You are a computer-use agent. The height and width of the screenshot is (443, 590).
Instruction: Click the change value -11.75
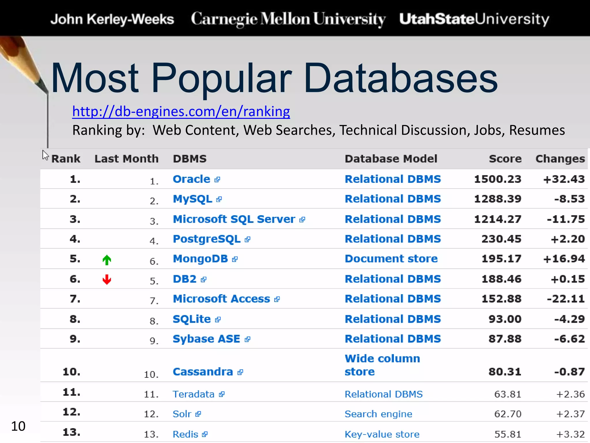point(566,219)
